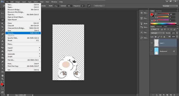179x96 pixels.
Task: Open the Brush panel icon
Action: (x=144, y=23)
